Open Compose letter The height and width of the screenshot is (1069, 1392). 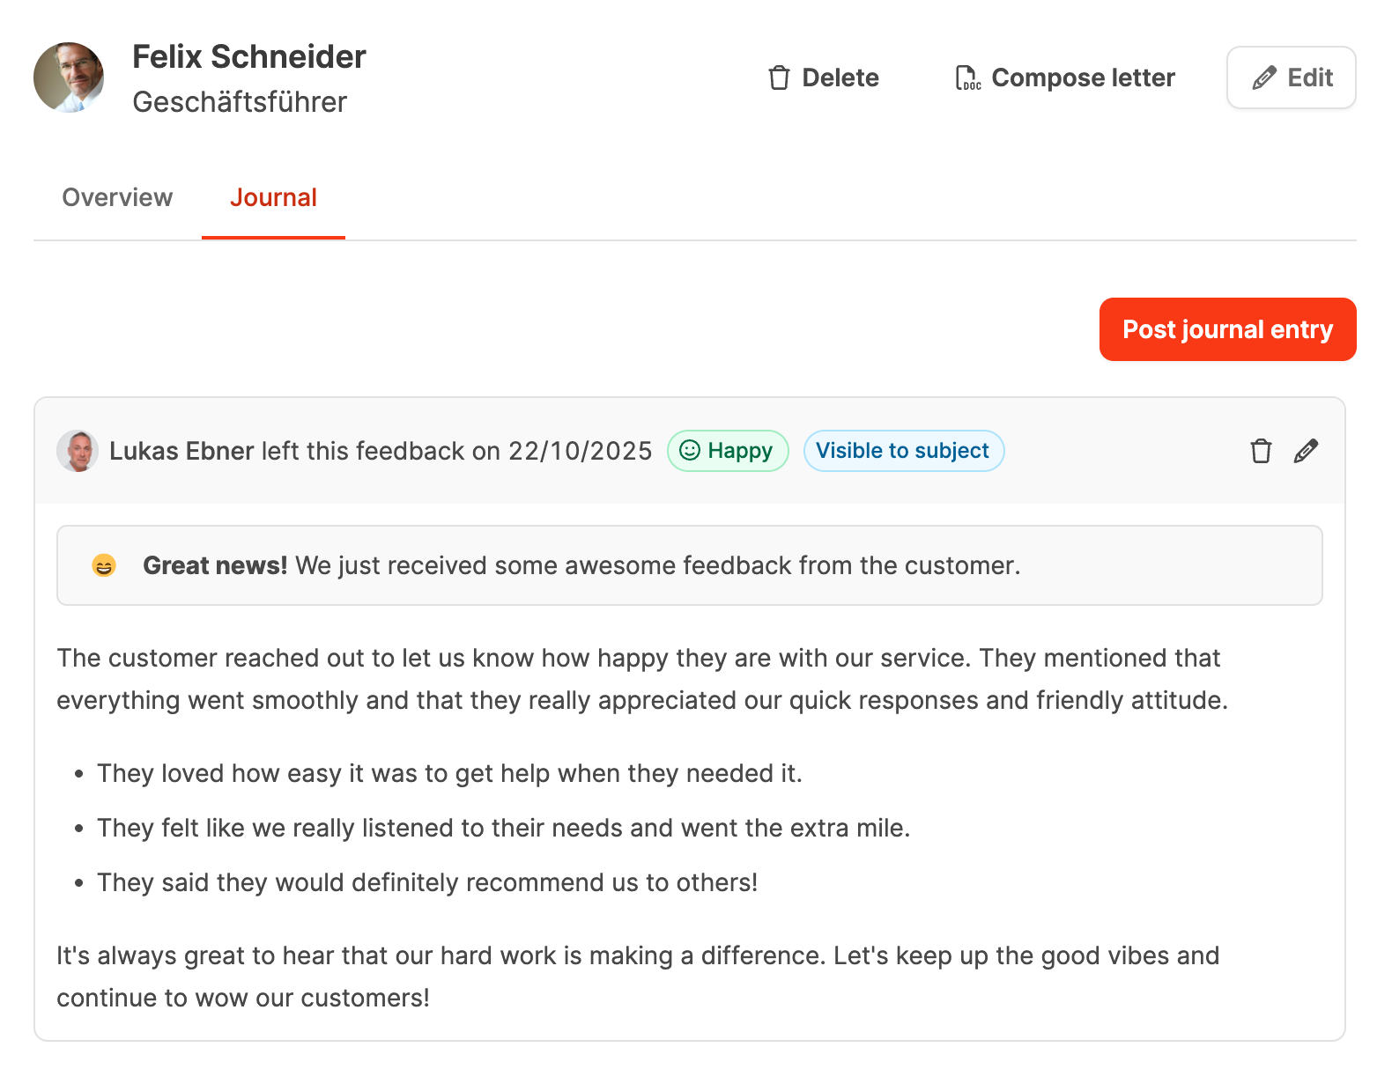pyautogui.click(x=1083, y=77)
